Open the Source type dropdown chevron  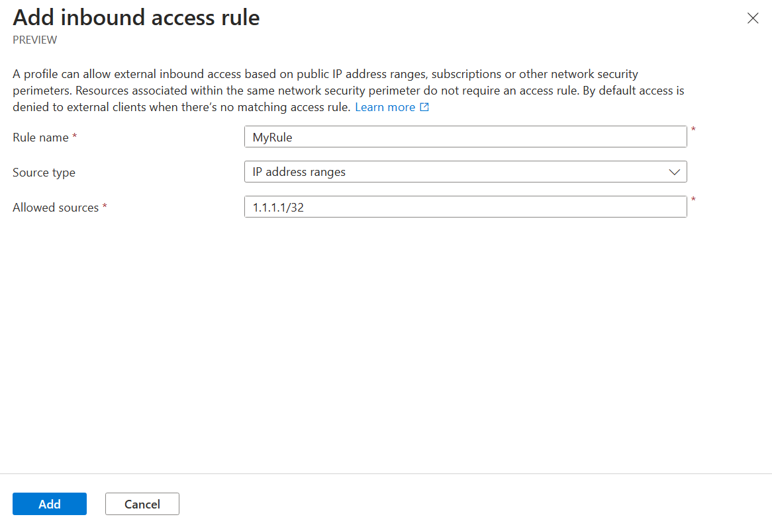pyautogui.click(x=675, y=171)
